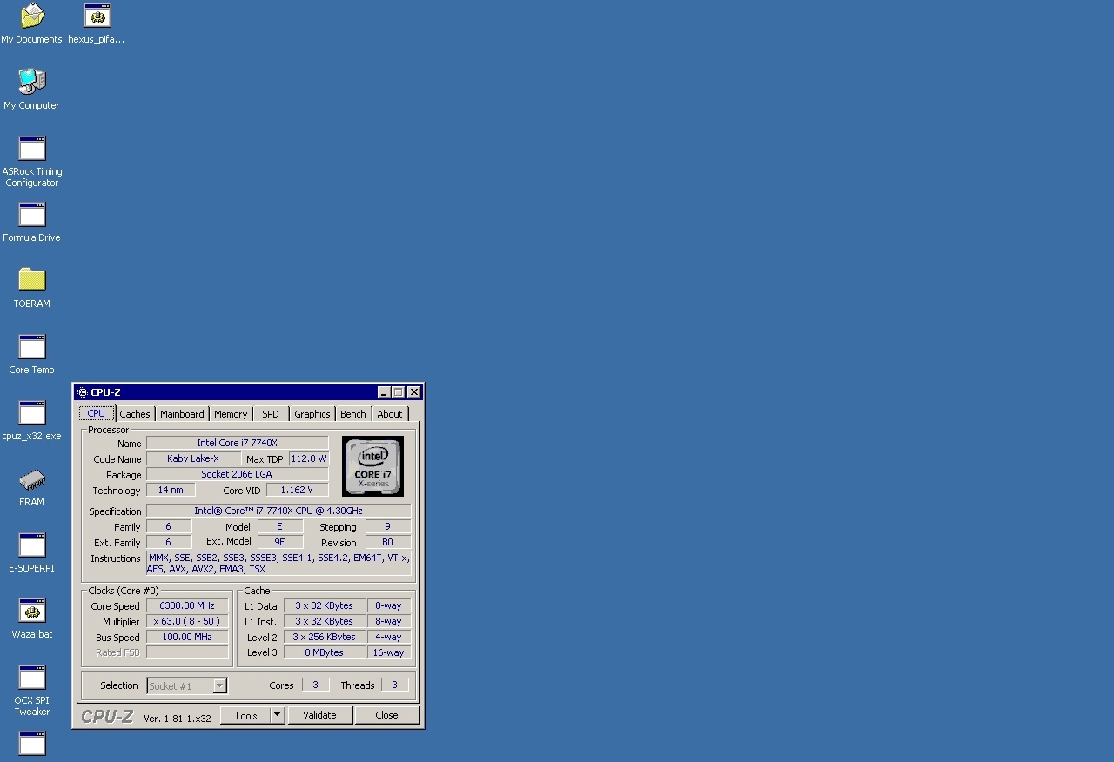Click the Core VID value 1.162 V
1114x762 pixels.
point(297,490)
